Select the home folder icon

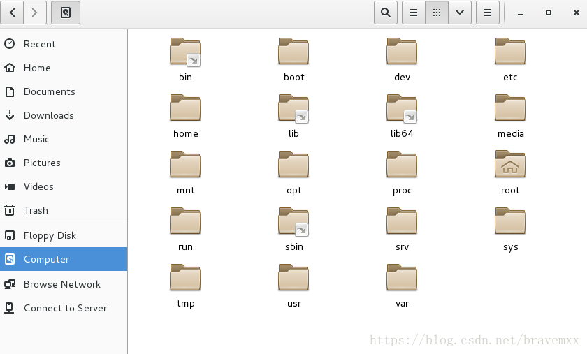coord(185,108)
